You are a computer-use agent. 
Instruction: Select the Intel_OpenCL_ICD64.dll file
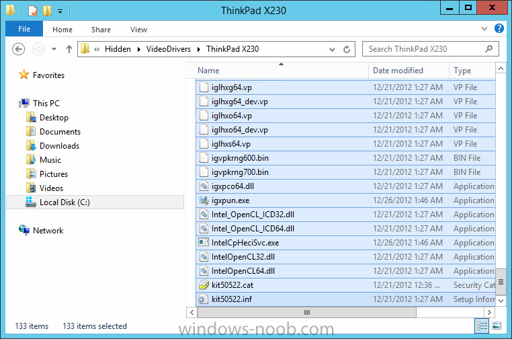[x=345, y=229]
